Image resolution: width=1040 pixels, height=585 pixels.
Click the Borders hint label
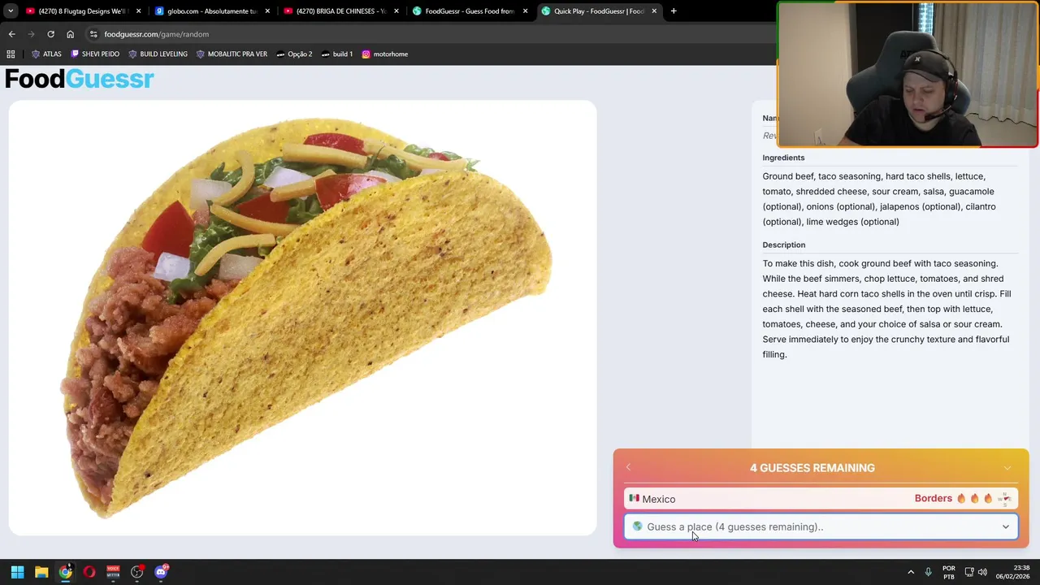coord(933,498)
